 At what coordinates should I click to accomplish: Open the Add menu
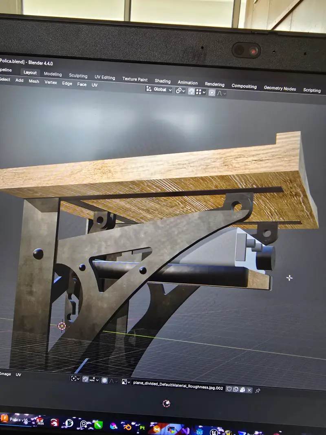pyautogui.click(x=20, y=80)
